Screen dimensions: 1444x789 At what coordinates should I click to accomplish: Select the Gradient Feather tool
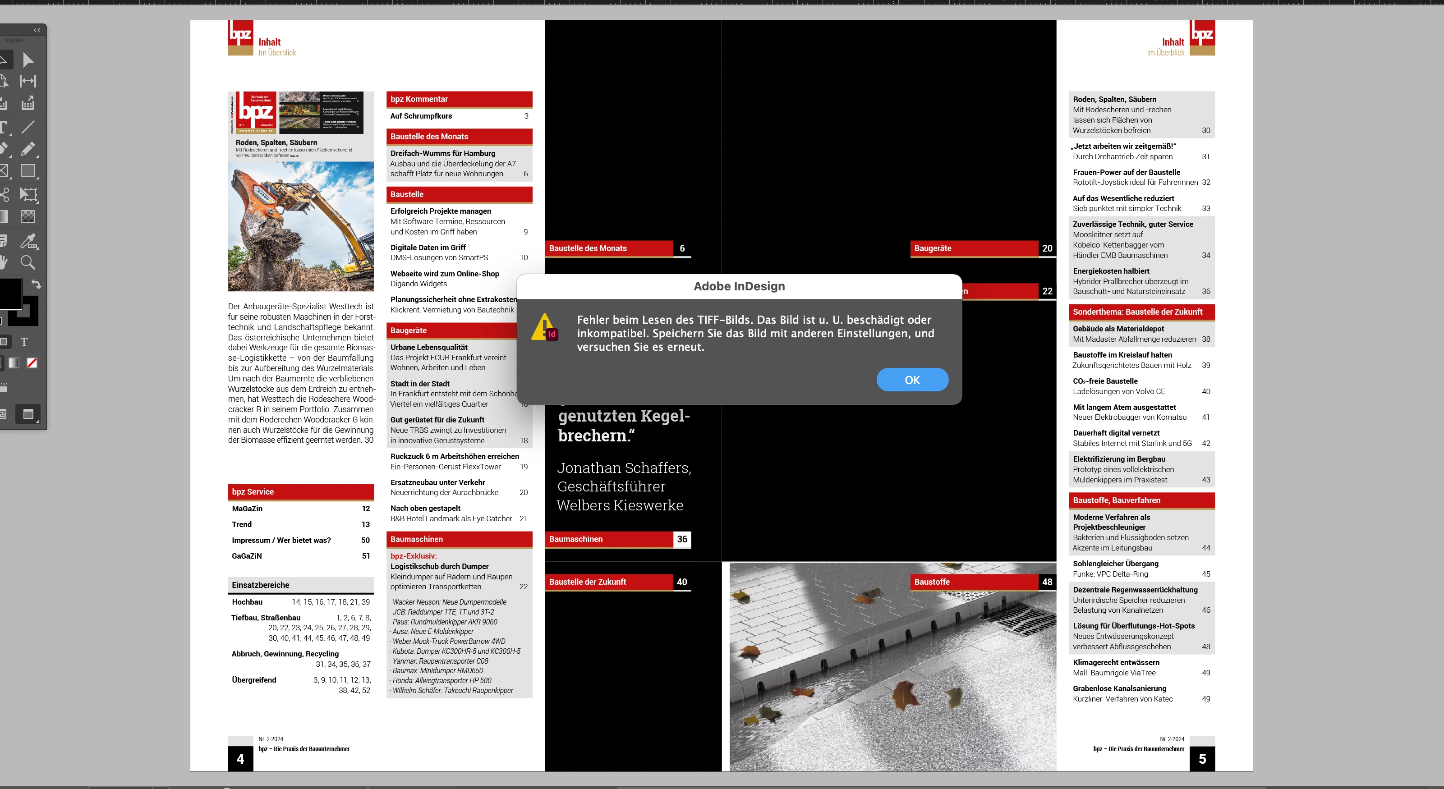pyautogui.click(x=28, y=216)
